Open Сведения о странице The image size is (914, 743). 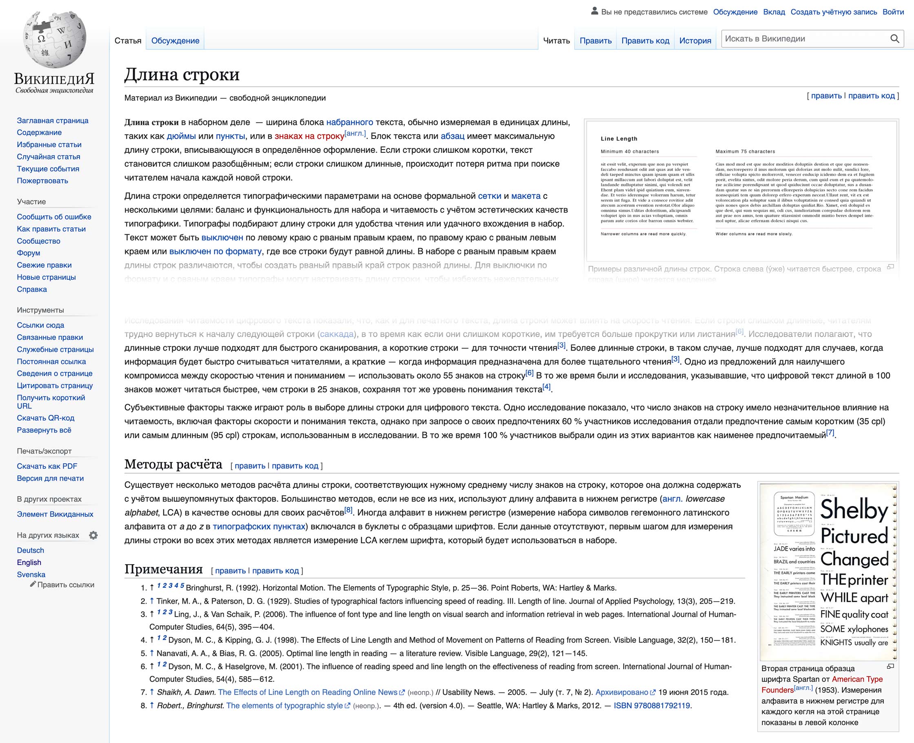click(54, 373)
